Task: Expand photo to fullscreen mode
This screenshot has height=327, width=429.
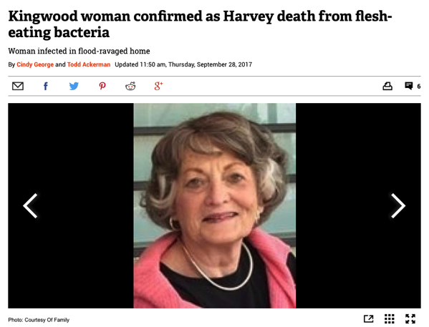Action: click(410, 318)
